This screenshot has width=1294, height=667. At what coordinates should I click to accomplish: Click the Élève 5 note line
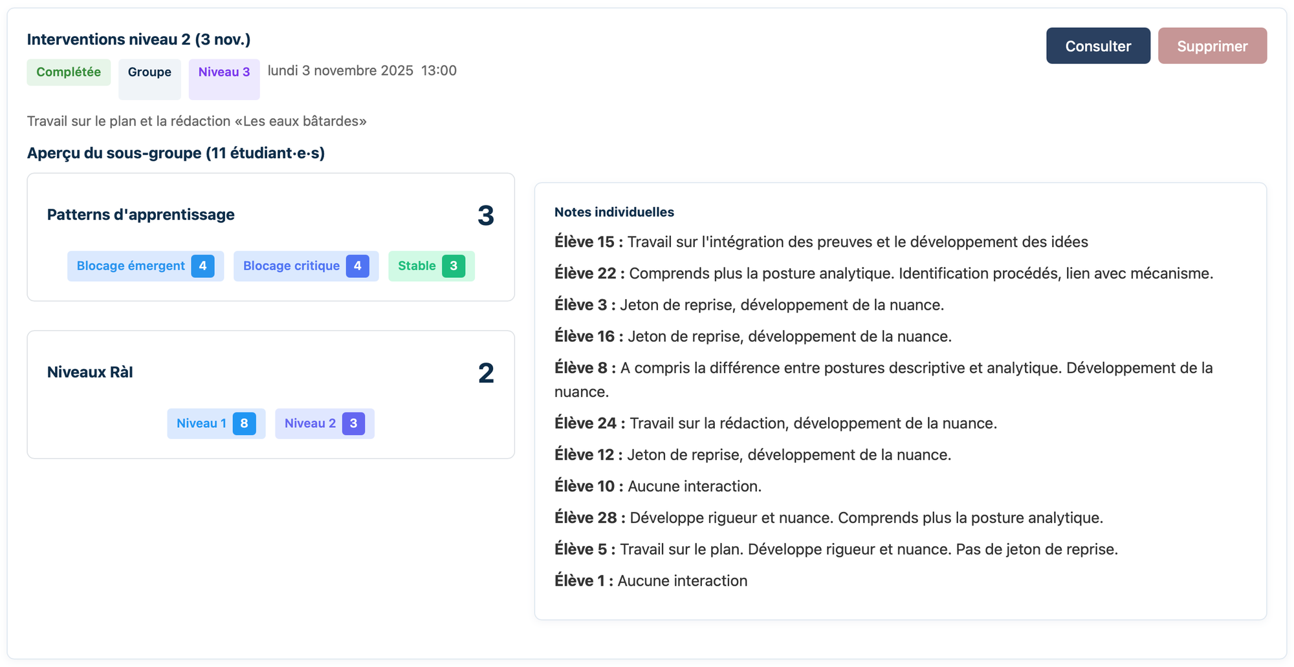click(836, 549)
